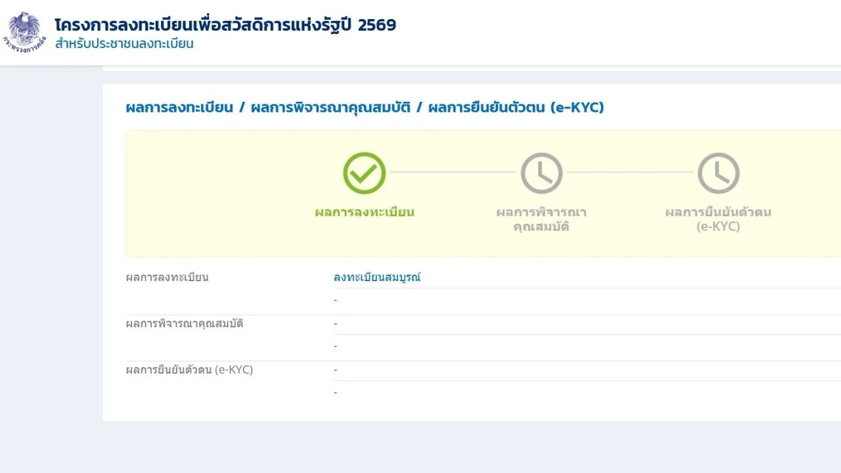This screenshot has height=473, width=841.
Task: Click the ผลการพิจารณาคุณสมบัติ row label in table
Action: 185,323
